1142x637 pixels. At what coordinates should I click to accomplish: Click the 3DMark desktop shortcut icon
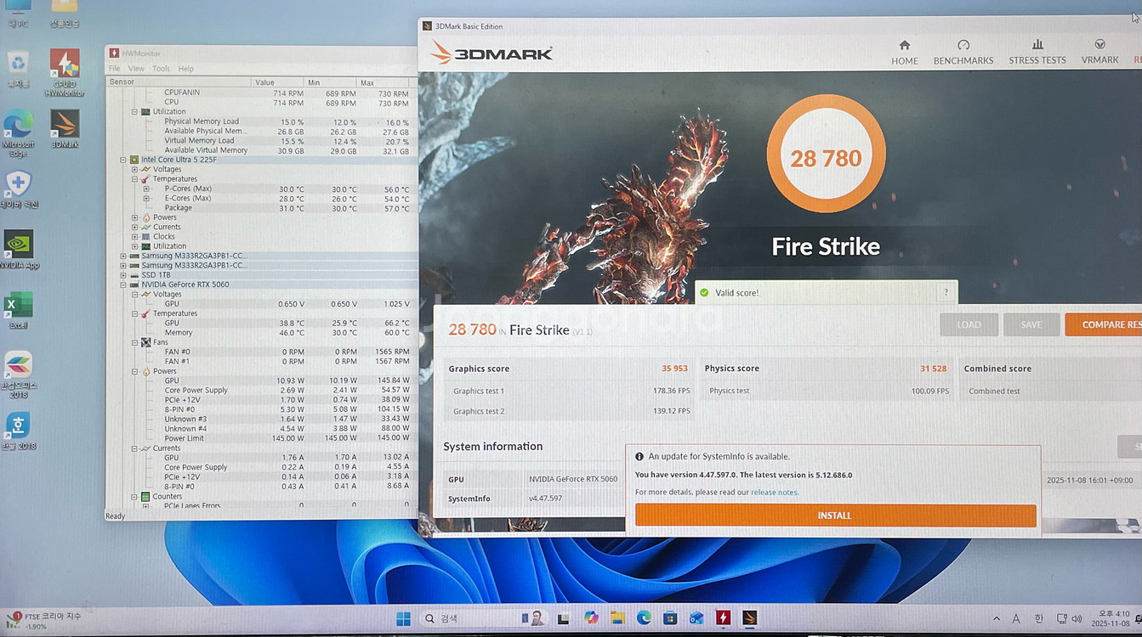point(65,127)
